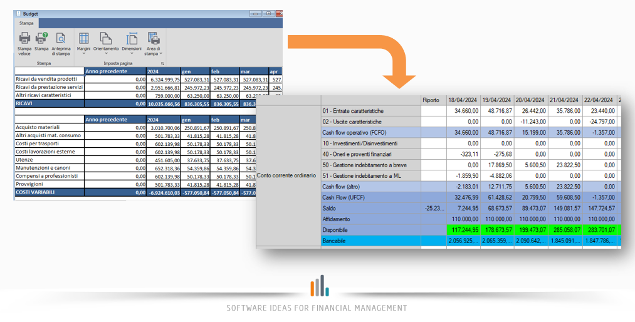The height and width of the screenshot is (322, 635).
Task: Click the Conto corrente ordinario group cell
Action: coord(288,175)
